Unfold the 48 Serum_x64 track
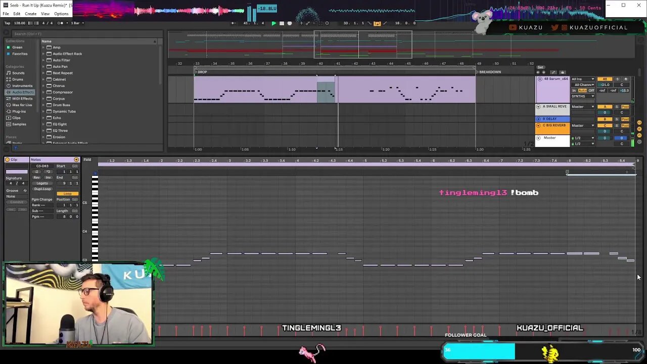This screenshot has width=647, height=364. [x=540, y=79]
